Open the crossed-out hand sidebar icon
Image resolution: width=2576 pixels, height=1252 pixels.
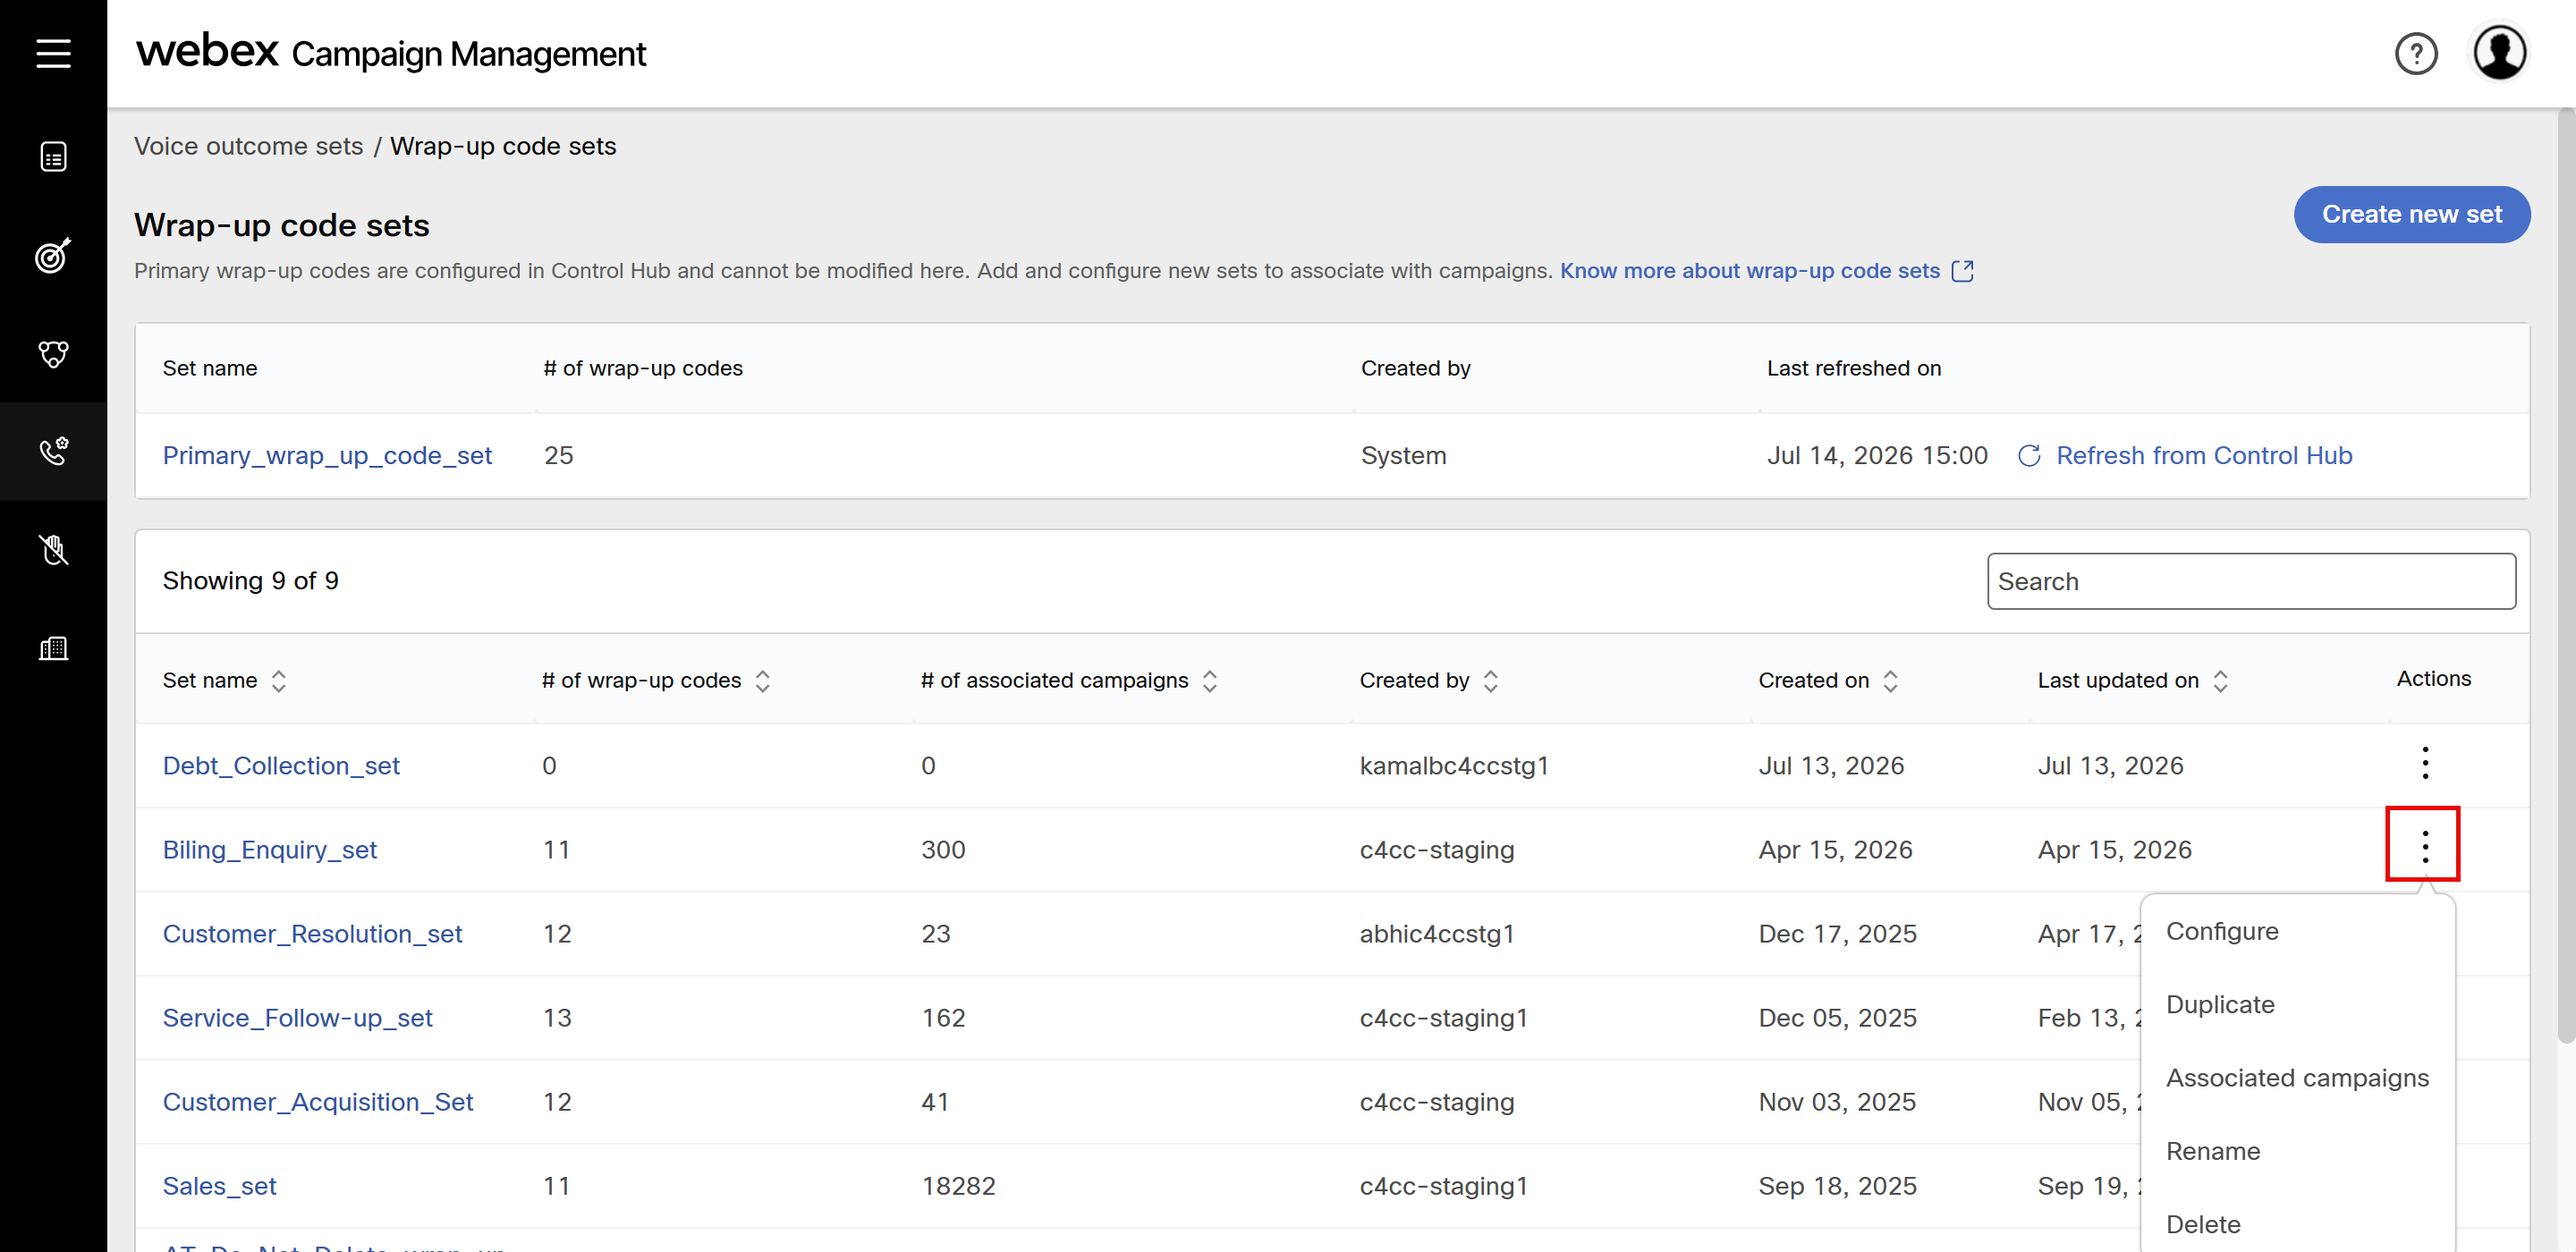pos(53,549)
